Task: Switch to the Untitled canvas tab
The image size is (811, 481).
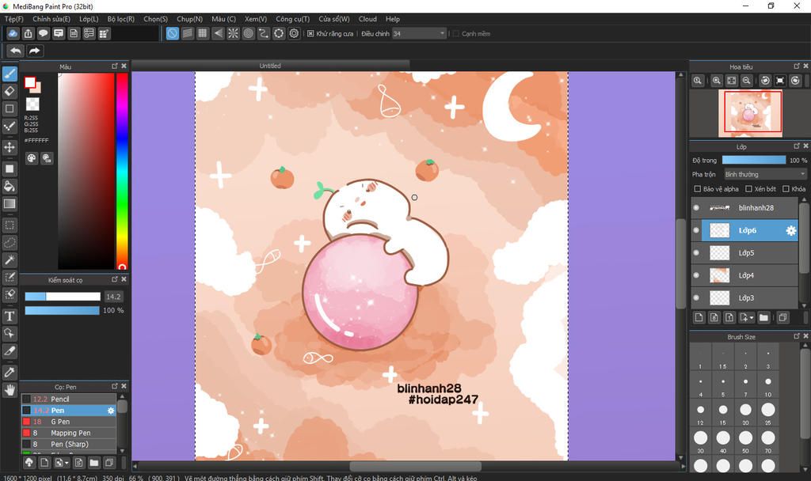Action: 270,66
